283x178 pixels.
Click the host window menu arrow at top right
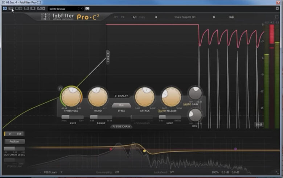277,8
